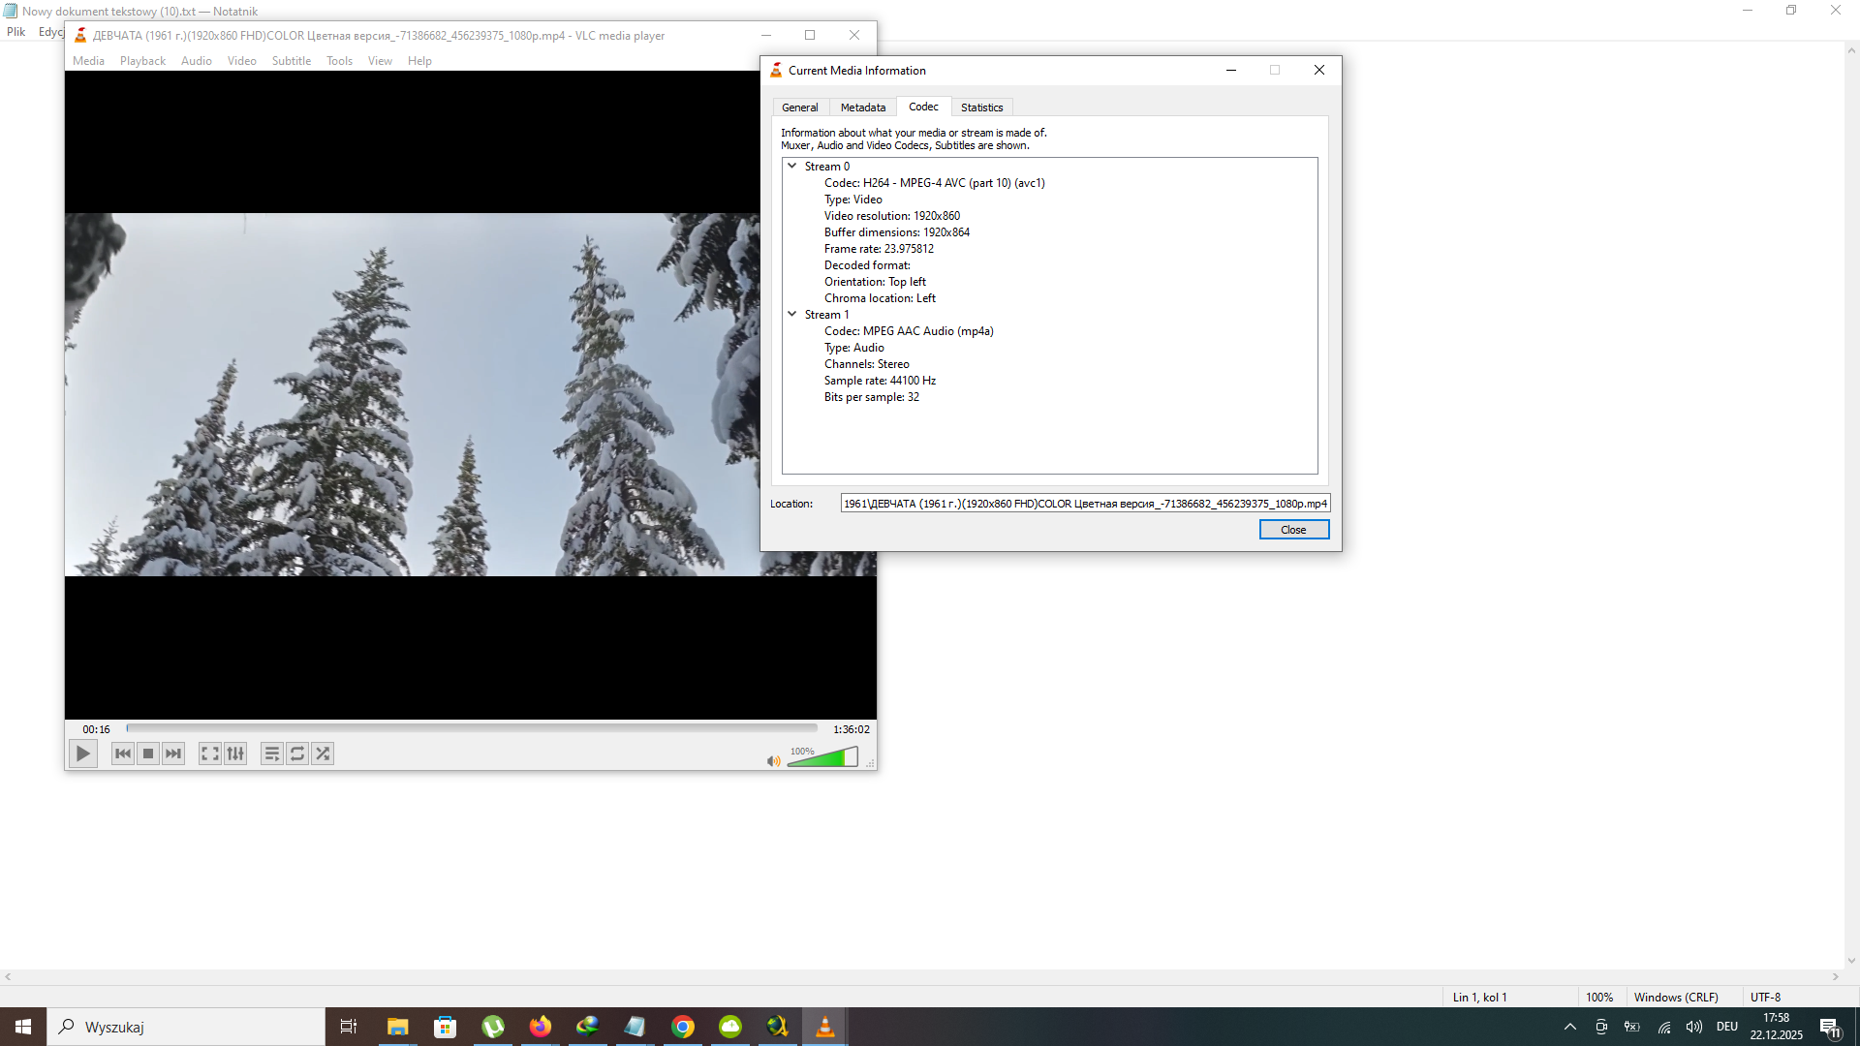The height and width of the screenshot is (1046, 1860).
Task: Mute audio via speaker icon
Action: 773,761
